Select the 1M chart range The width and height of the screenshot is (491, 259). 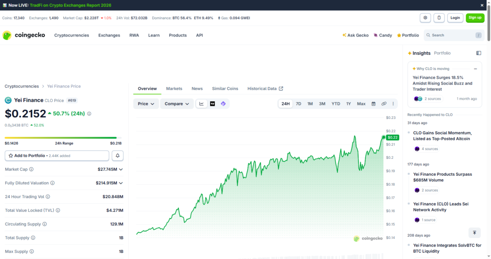point(310,104)
